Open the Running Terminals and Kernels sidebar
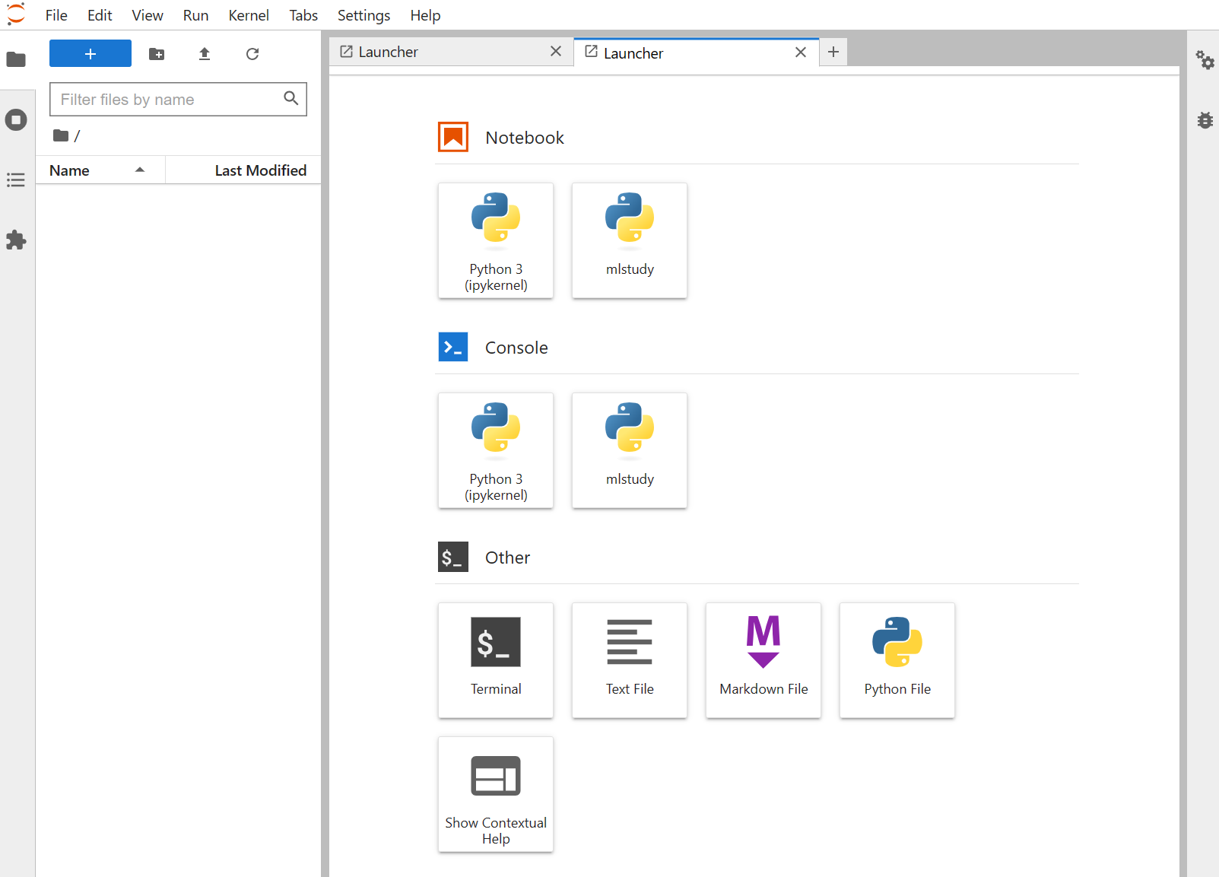Viewport: 1219px width, 877px height. point(16,119)
